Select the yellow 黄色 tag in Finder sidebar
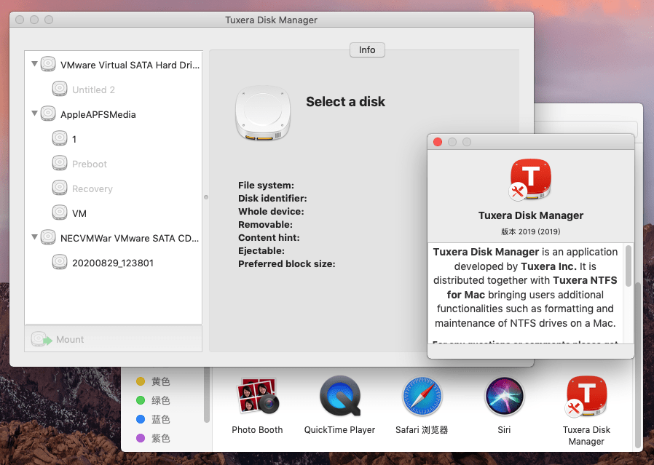This screenshot has height=465, width=654. click(153, 381)
